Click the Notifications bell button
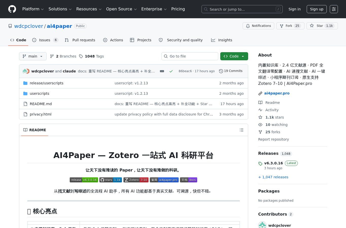This screenshot has height=228, width=346. click(x=258, y=26)
